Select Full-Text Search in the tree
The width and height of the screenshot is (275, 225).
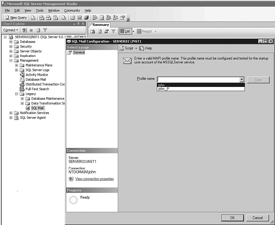click(37, 89)
